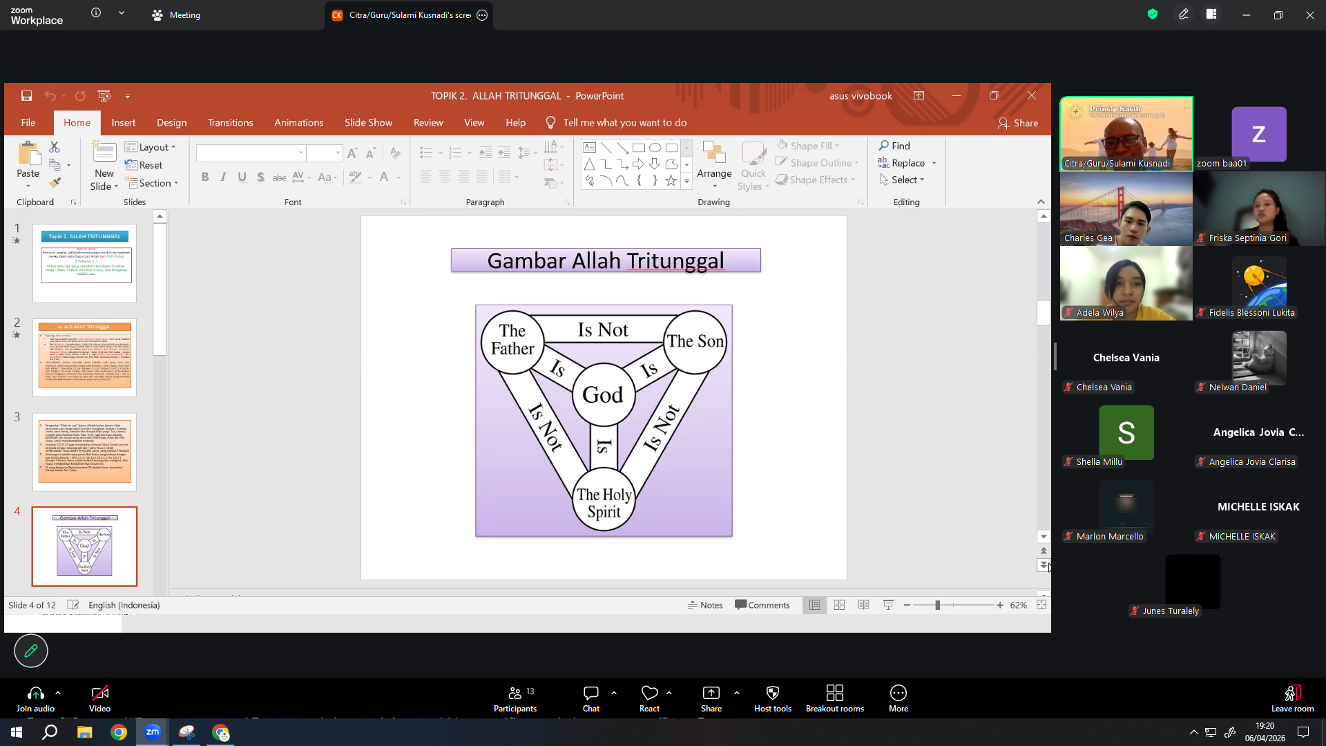Adjust the zoom slider handle
Image resolution: width=1326 pixels, height=746 pixels.
[x=937, y=605]
